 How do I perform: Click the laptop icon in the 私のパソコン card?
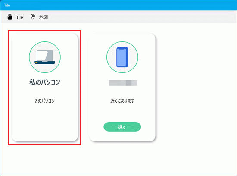pyautogui.click(x=45, y=57)
